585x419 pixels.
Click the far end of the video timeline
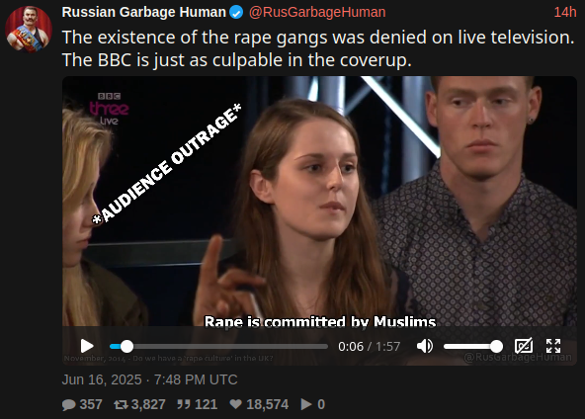click(x=326, y=346)
